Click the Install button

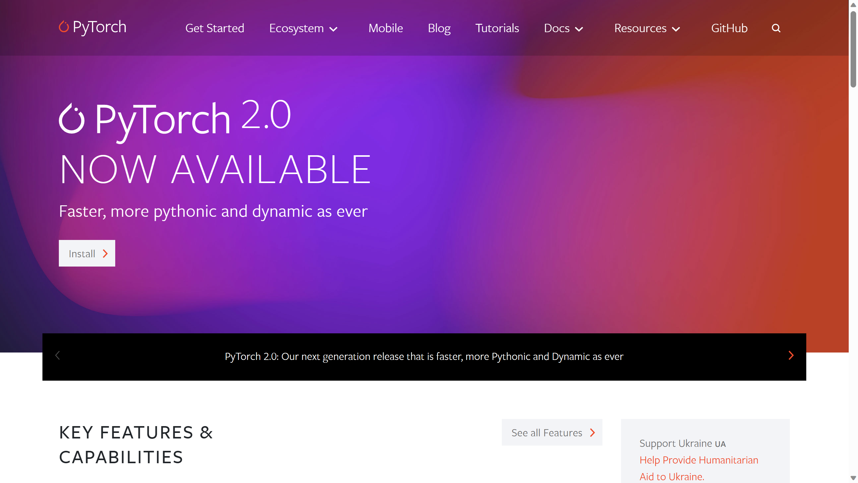coord(87,253)
